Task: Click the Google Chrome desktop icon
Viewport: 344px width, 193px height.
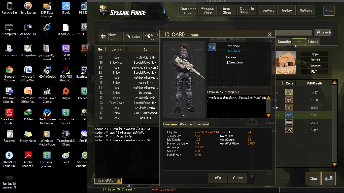Action: point(9,74)
